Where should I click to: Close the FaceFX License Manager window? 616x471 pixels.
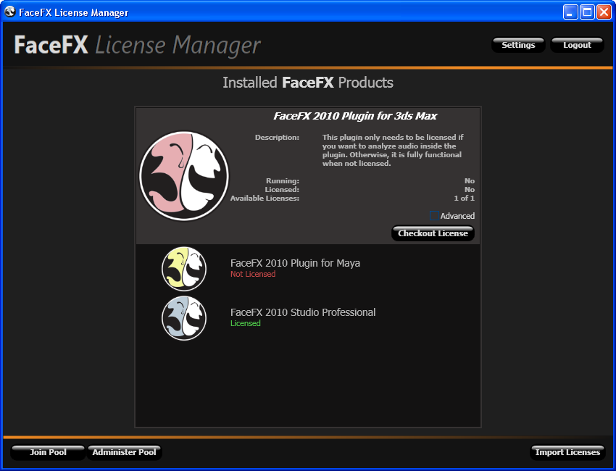[x=604, y=12]
